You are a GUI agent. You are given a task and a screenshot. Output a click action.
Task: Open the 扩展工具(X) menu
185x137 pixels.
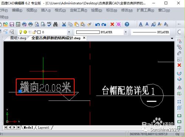point(145,10)
